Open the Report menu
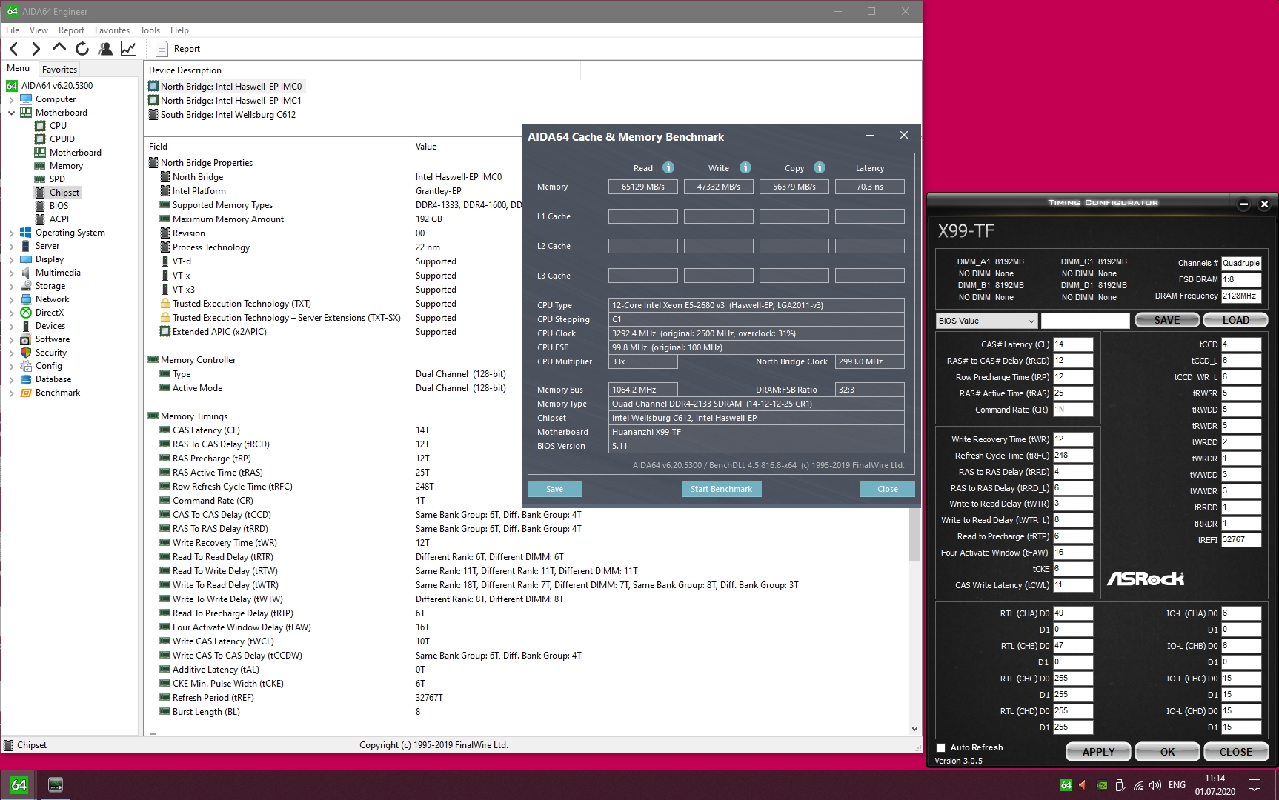This screenshot has height=800, width=1279. (x=71, y=30)
